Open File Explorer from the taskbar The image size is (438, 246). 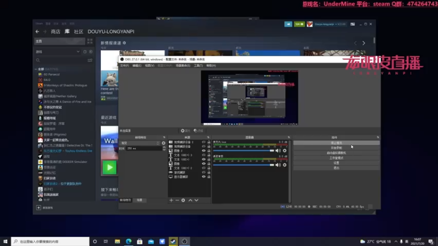117,241
